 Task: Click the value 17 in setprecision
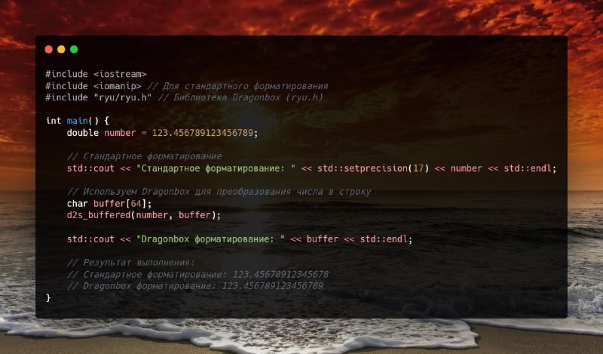[418, 168]
